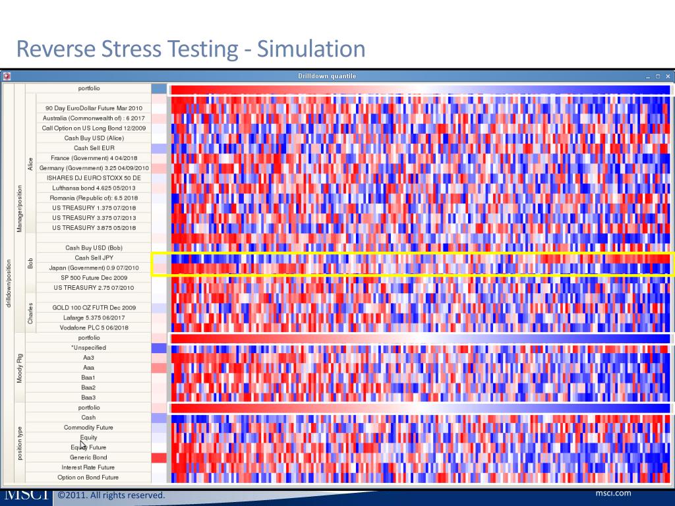Click the Aaa rating color swatch
The width and height of the screenshot is (675, 506).
tap(159, 368)
